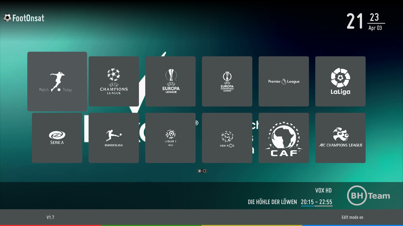Click the Apr 03 date

point(375,28)
